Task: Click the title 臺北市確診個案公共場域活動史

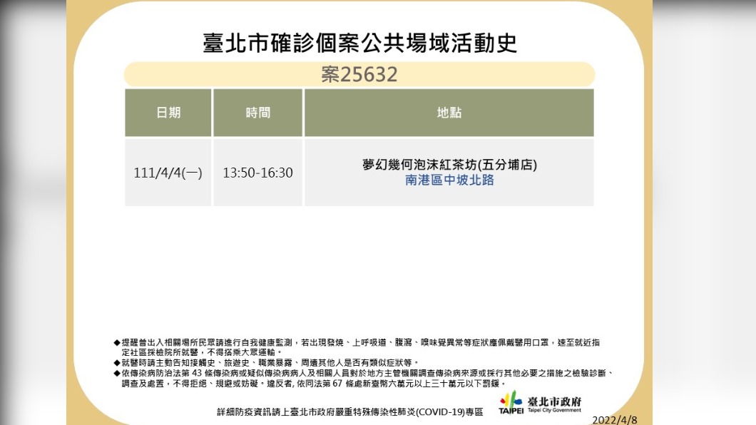Action: click(359, 43)
